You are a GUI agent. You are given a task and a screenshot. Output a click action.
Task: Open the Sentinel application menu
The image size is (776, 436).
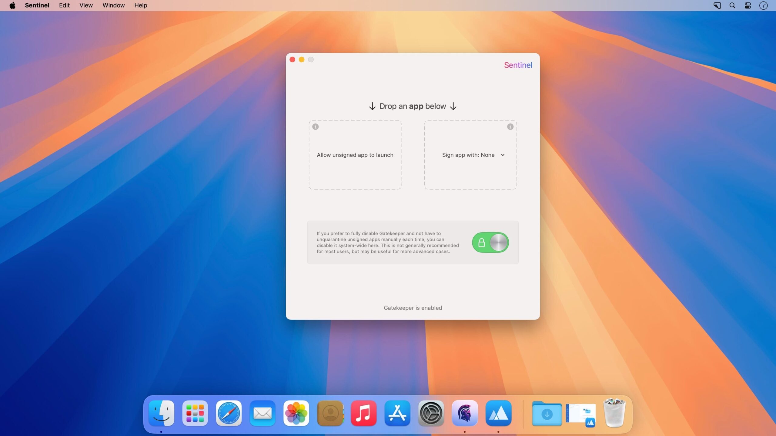coord(37,5)
